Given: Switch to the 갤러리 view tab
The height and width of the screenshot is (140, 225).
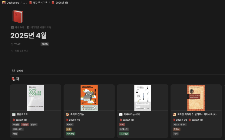Looking at the screenshot, I should tap(17, 71).
